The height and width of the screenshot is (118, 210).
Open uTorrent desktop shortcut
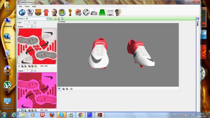[7, 86]
